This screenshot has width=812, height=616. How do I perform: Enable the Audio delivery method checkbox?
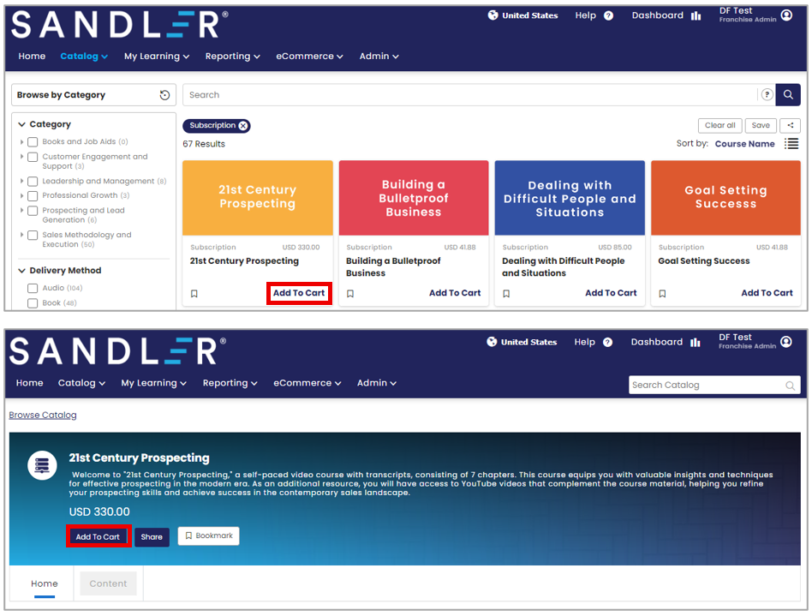coord(33,289)
